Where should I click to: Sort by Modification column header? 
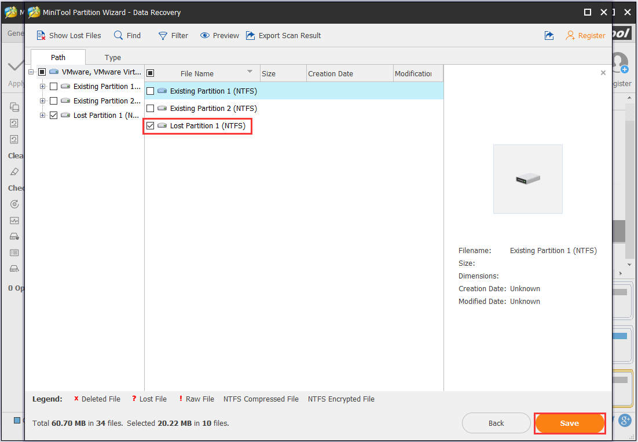418,73
